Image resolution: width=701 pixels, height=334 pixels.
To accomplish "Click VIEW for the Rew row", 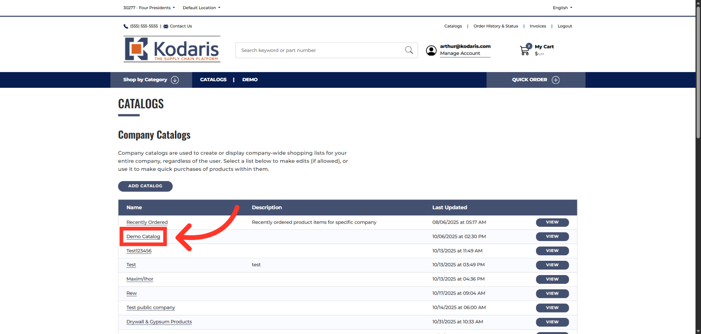I will coord(552,294).
